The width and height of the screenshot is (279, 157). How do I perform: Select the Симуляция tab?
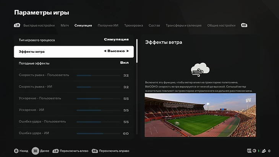[x=83, y=26]
